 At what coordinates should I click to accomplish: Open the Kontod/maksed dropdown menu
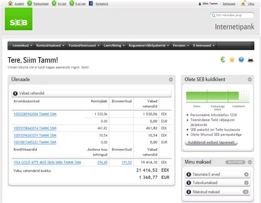[x=50, y=46]
